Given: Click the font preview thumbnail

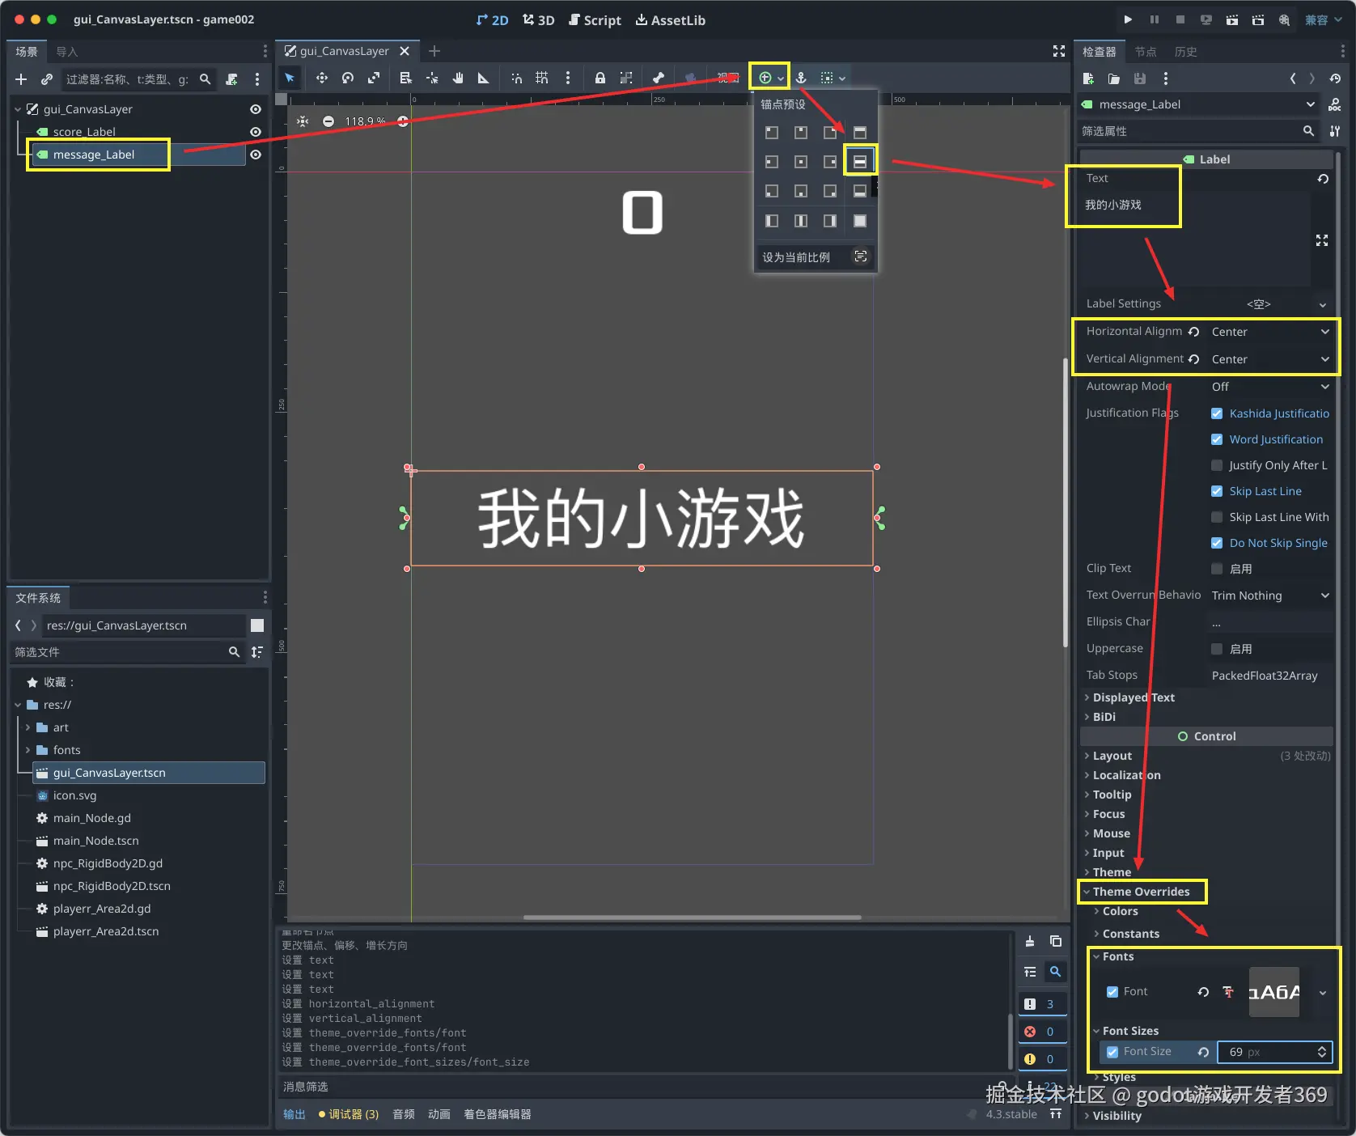Looking at the screenshot, I should pyautogui.click(x=1274, y=992).
